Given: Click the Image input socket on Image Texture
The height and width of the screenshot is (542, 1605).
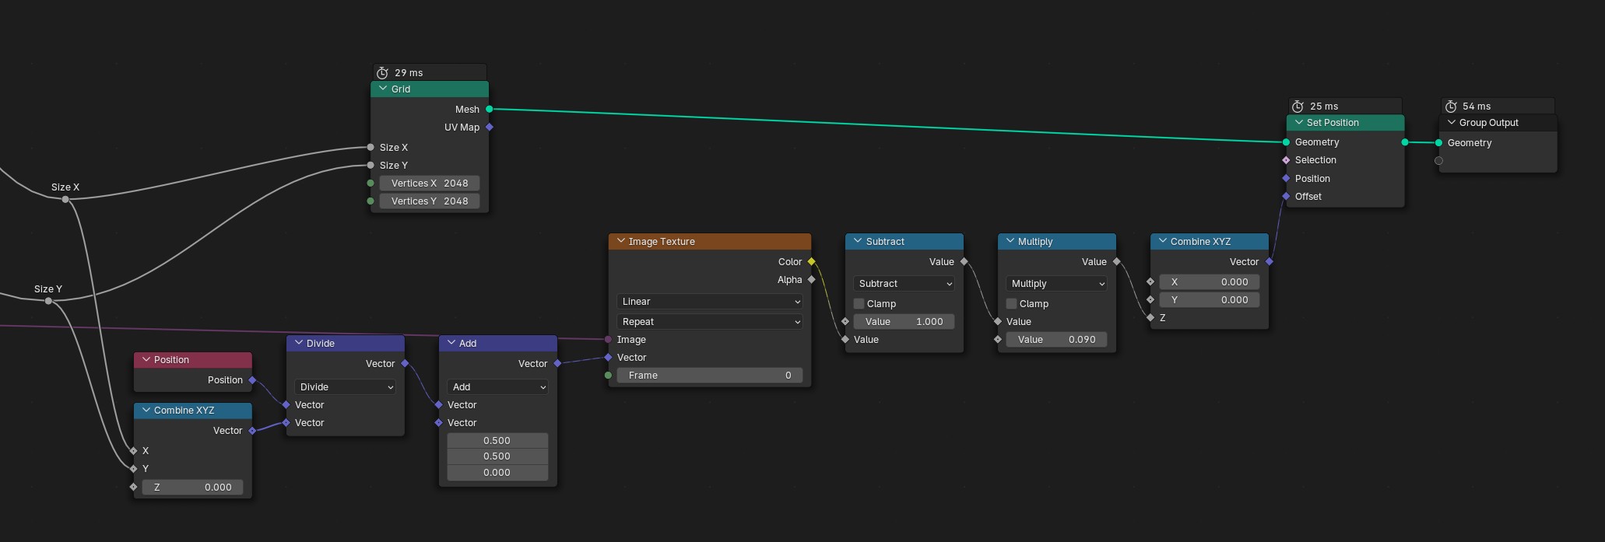Looking at the screenshot, I should (x=608, y=340).
